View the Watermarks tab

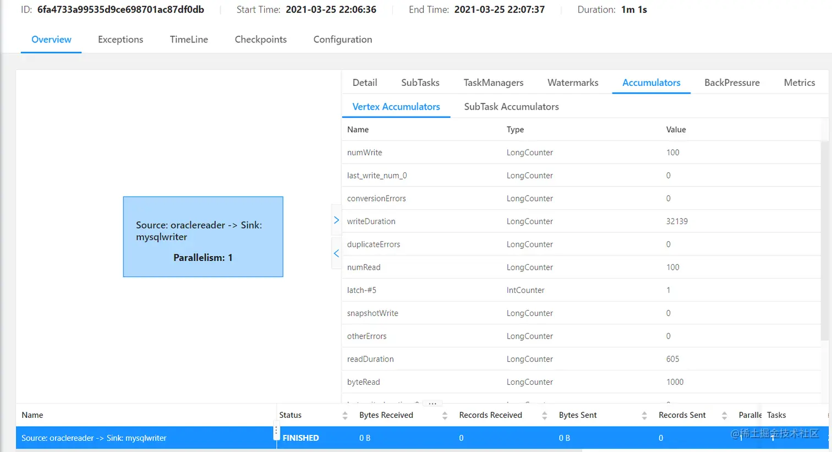tap(573, 83)
